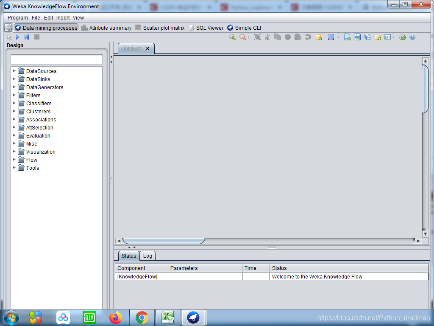Open Excel from the taskbar
The width and height of the screenshot is (434, 326).
point(168,318)
